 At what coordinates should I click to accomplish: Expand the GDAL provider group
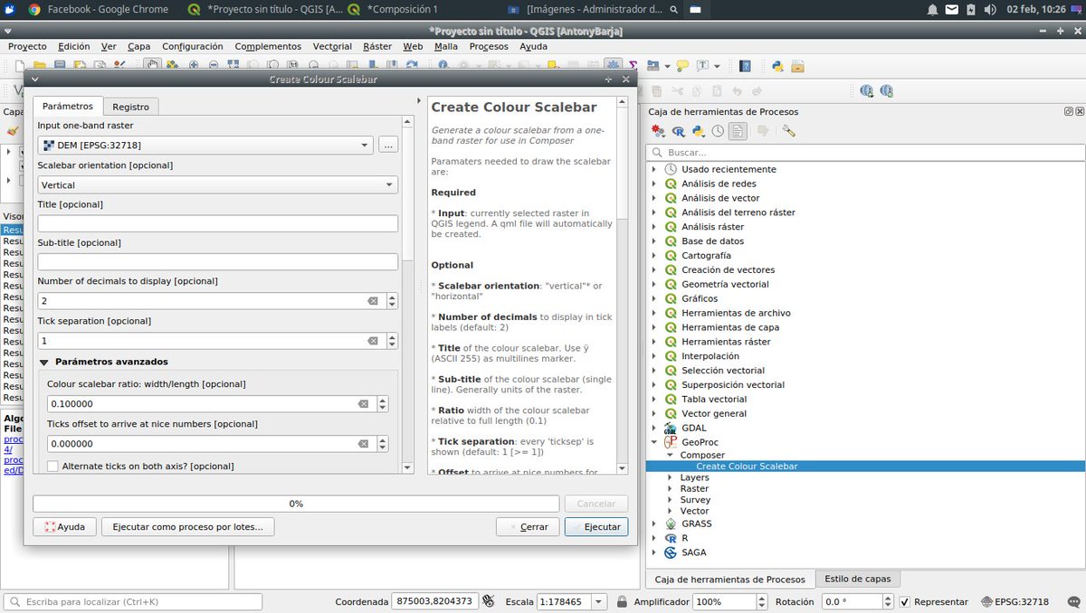click(x=654, y=428)
